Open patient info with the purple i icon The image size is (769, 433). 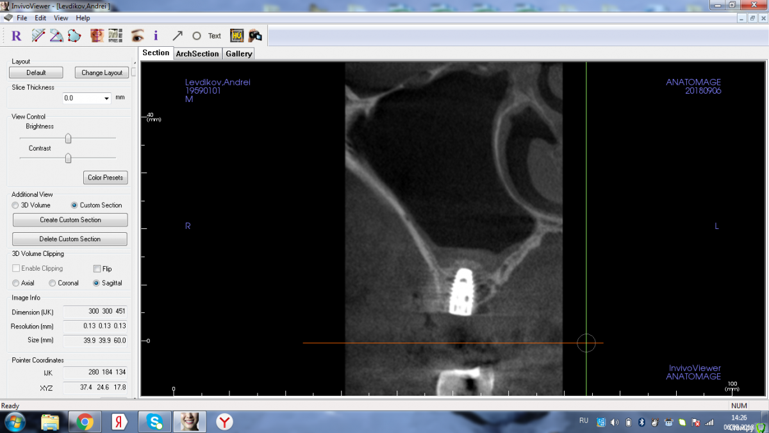(156, 36)
